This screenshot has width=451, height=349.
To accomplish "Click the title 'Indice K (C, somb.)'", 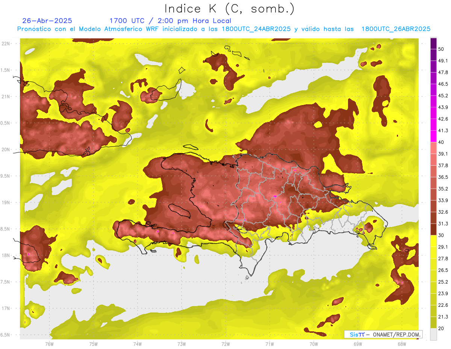I will (x=229, y=9).
